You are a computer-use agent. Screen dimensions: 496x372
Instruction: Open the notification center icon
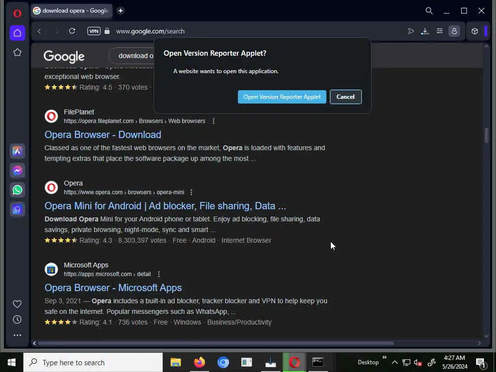480,363
